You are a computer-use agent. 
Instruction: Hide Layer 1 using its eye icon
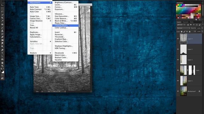click(178, 81)
